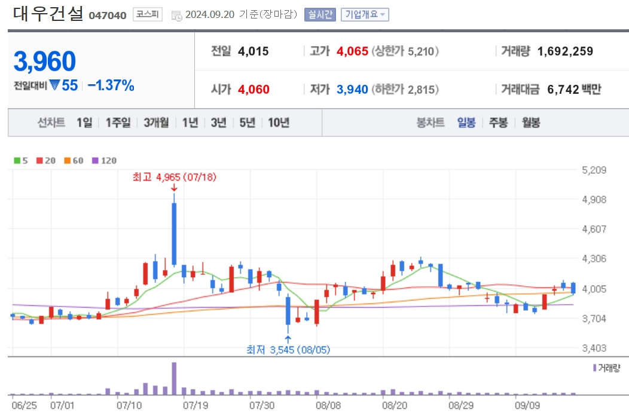Click the blue down-triangle price change icon

(55, 85)
